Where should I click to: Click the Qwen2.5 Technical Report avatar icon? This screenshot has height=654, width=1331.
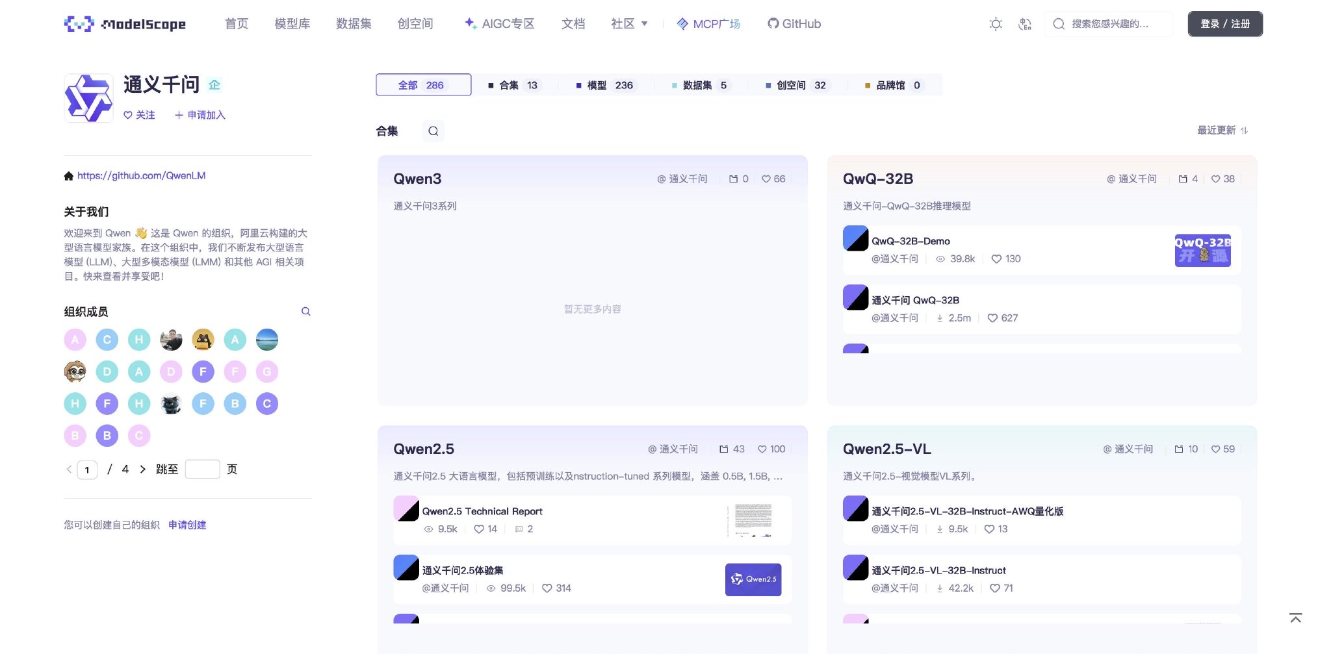pyautogui.click(x=406, y=509)
